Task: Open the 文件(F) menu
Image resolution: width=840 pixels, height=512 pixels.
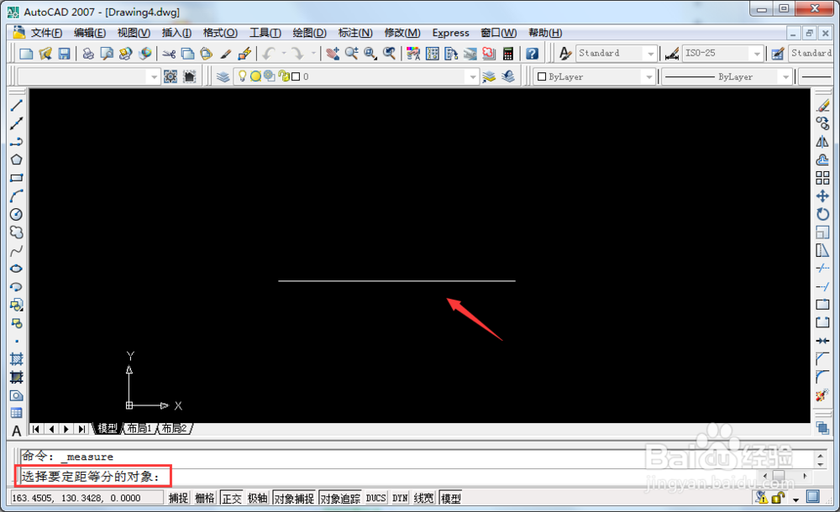Action: point(46,33)
